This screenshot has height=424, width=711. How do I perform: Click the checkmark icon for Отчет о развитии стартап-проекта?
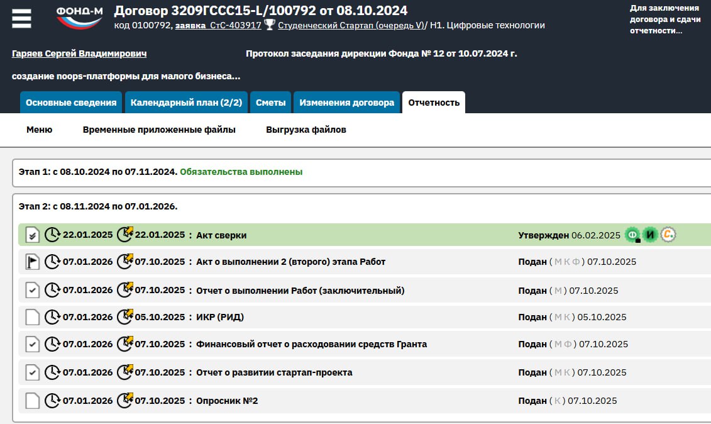coord(32,372)
